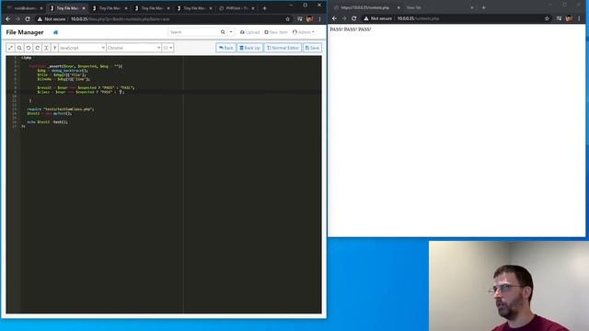Open editor search with the magnifier toolbar icon
The width and height of the screenshot is (589, 331).
[x=19, y=48]
